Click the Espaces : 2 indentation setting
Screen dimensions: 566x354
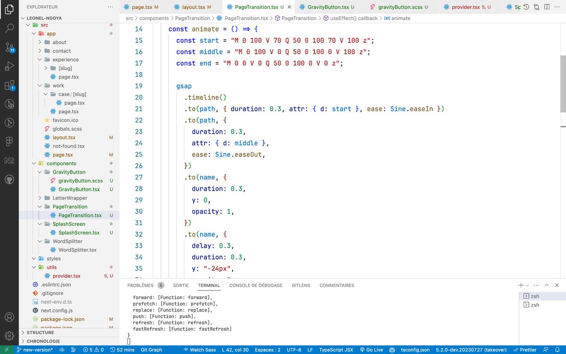tap(267, 350)
